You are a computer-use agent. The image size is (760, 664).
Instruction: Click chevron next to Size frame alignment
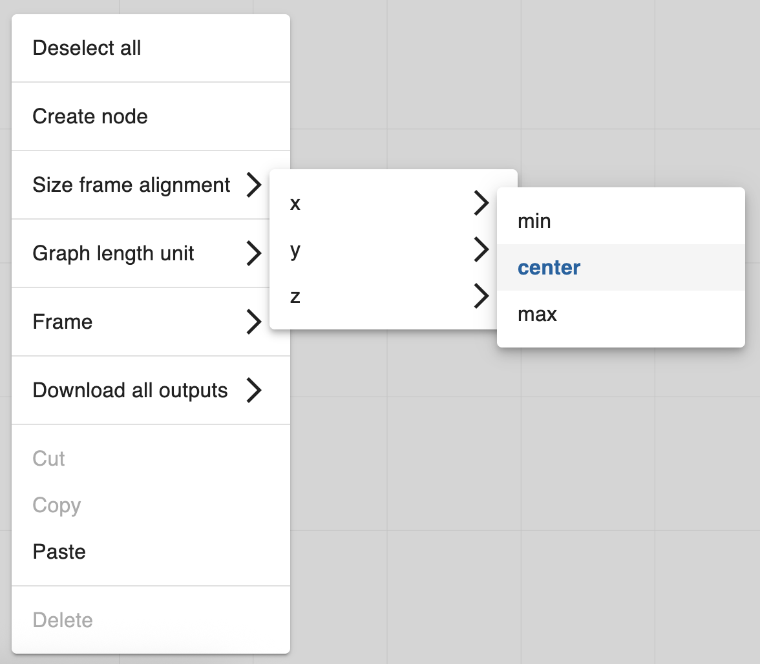pos(255,185)
